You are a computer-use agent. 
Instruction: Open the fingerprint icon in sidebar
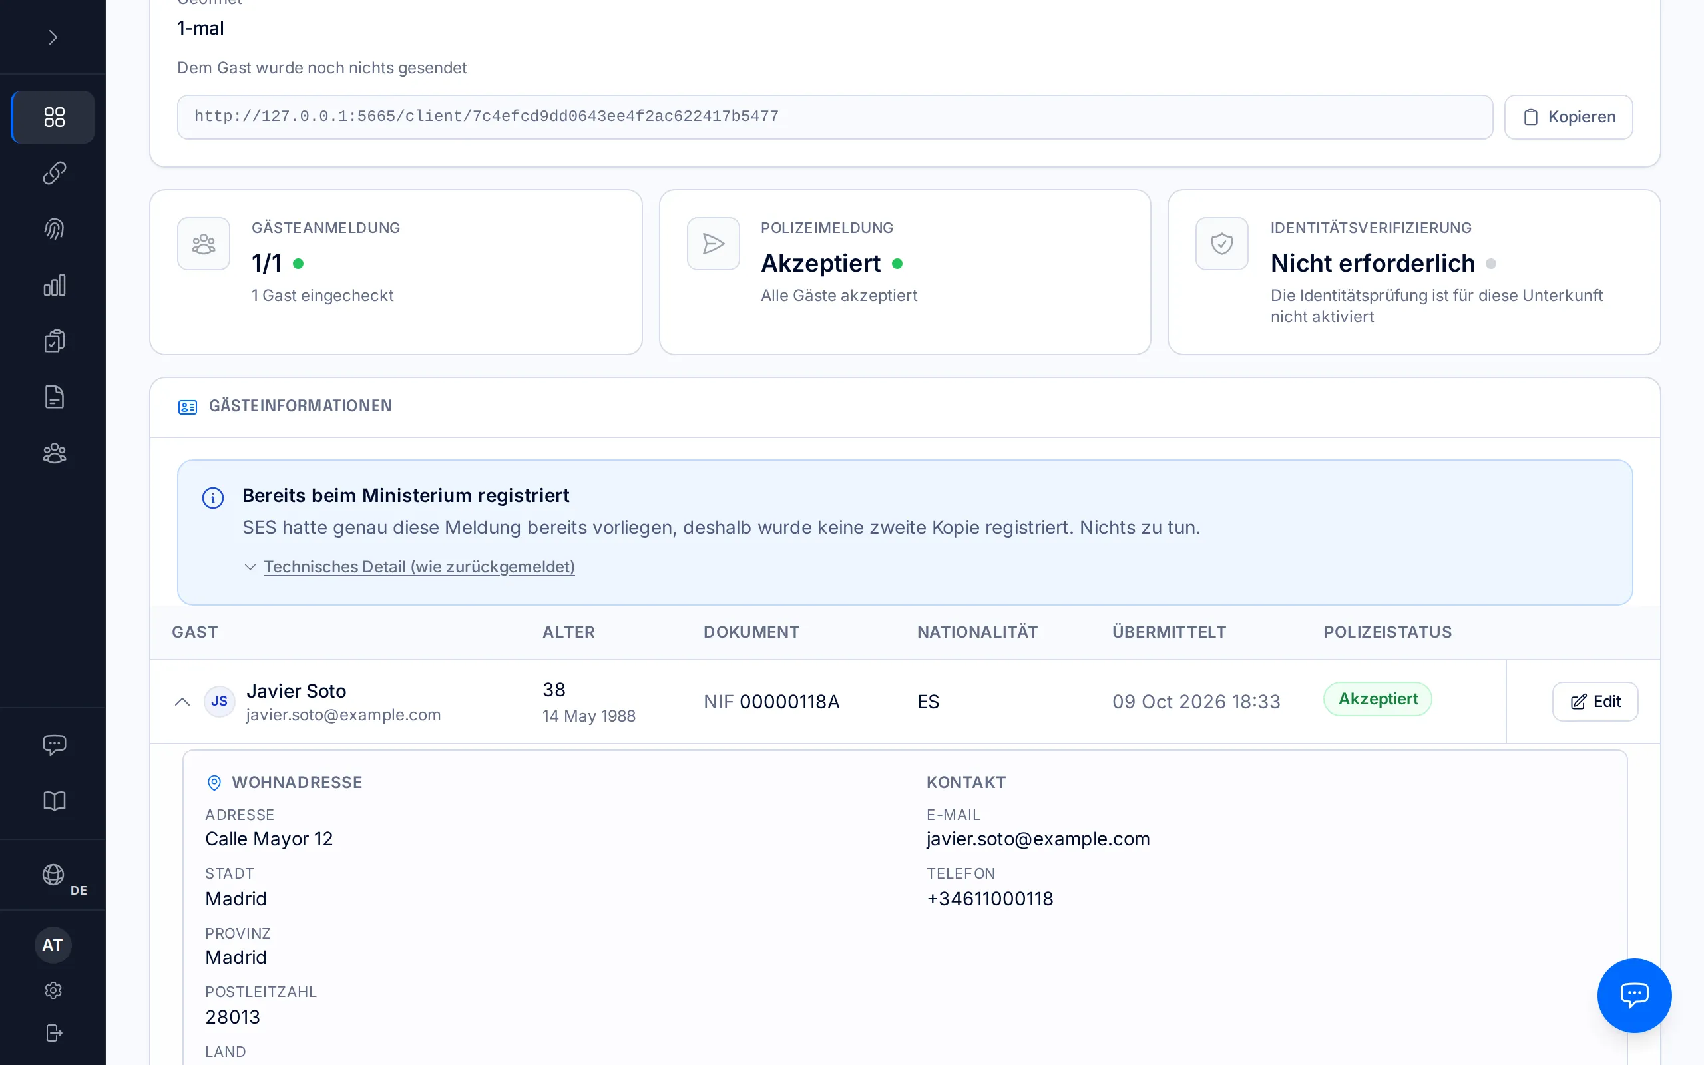[x=53, y=229]
